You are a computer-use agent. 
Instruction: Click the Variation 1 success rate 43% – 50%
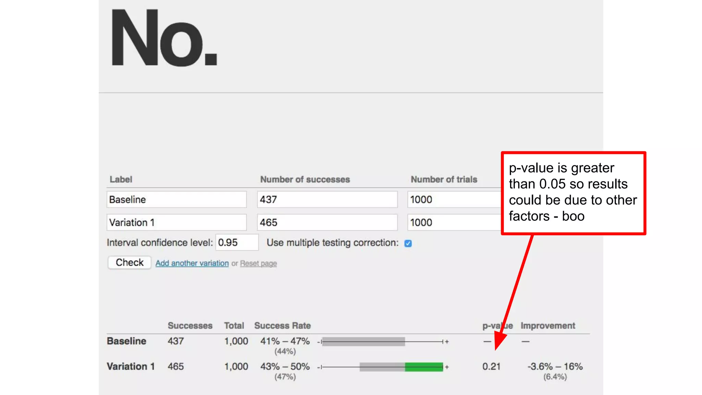[285, 367]
